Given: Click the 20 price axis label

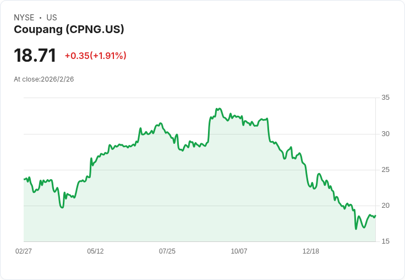Looking at the screenshot, I should pyautogui.click(x=385, y=206).
